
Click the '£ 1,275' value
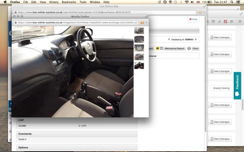(x=82, y=126)
